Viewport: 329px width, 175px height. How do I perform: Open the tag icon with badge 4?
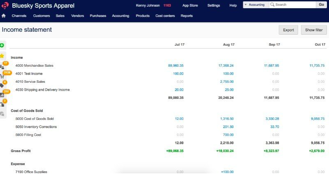2,85
